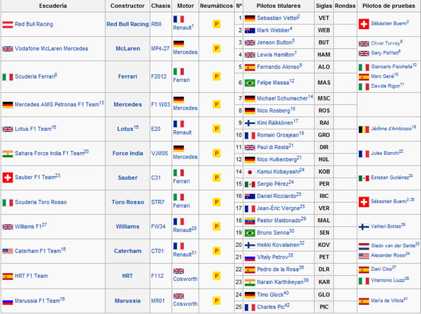Image resolution: width=421 pixels, height=314 pixels.
Task: Click the Japanese flag next to Kamui Kobayashi
Action: 250,172
